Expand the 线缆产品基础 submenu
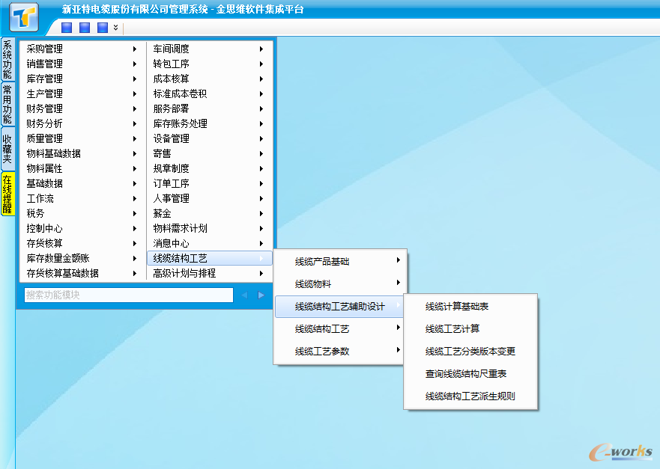 340,261
